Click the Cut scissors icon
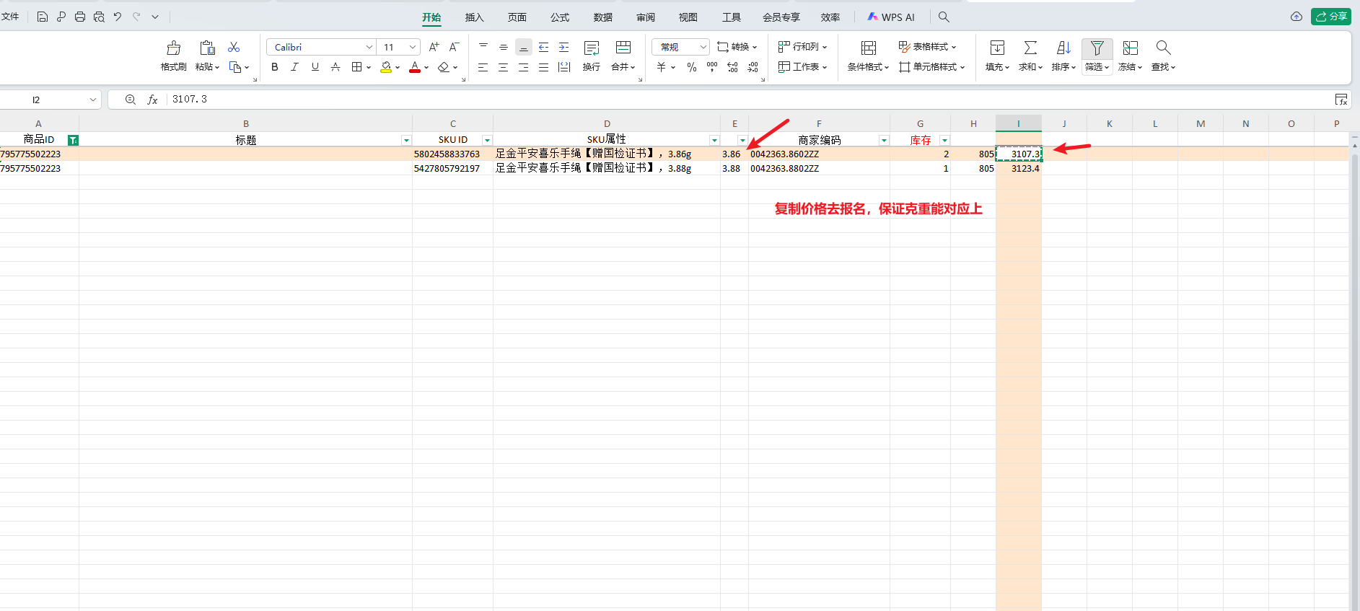Screen dimensions: 1360x611 pyautogui.click(x=234, y=47)
